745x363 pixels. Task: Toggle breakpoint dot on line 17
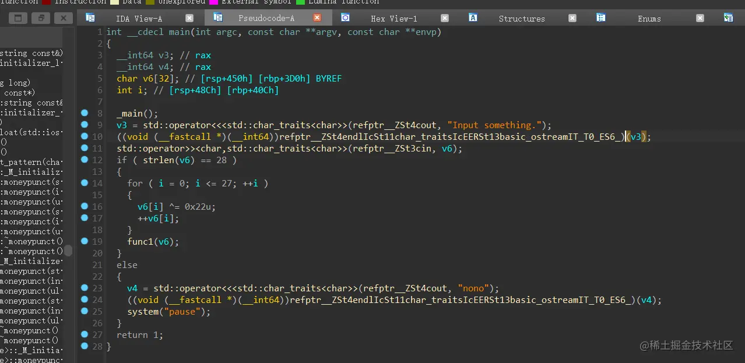click(x=85, y=218)
